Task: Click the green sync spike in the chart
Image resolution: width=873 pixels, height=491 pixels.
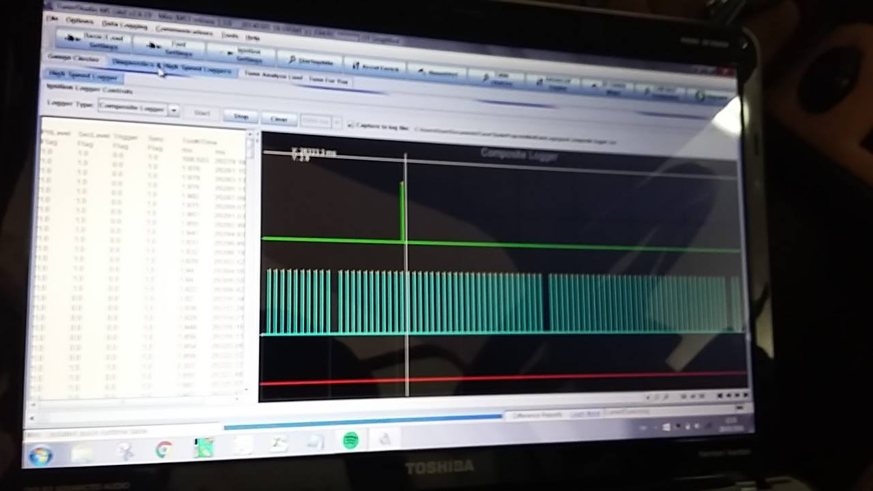Action: point(402,211)
